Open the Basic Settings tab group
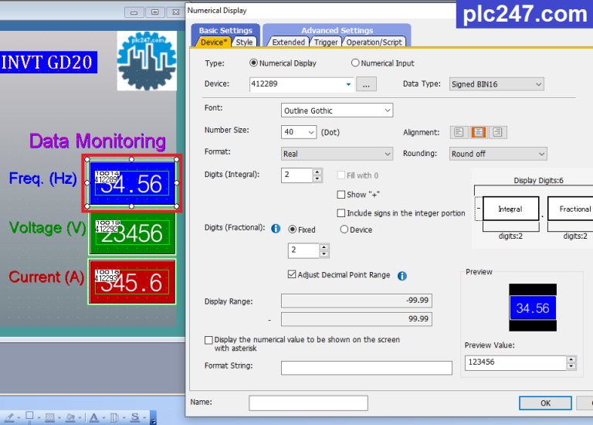The width and height of the screenshot is (593, 425). pos(225,30)
